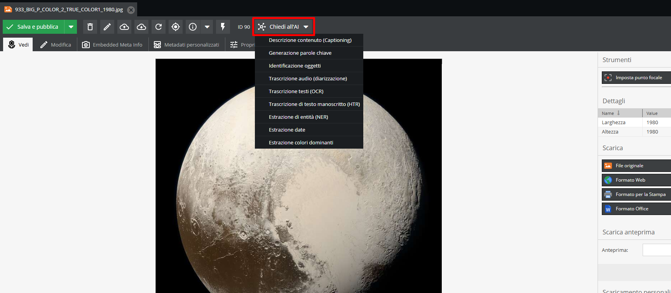Choose Trascrizione audio (diarizzazione)
671x293 pixels.
click(x=309, y=78)
